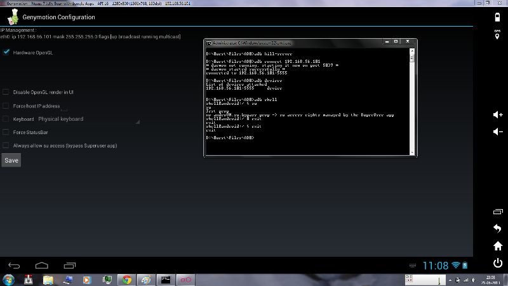Click the 'adb shell' command line

click(241, 100)
